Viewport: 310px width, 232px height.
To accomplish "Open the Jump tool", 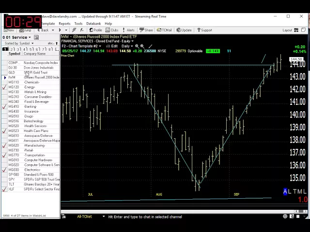I will (25, 30).
